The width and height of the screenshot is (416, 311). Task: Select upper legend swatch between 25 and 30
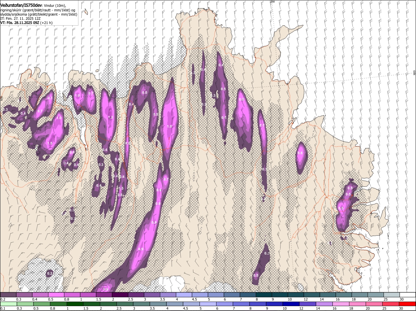[x=392, y=294]
